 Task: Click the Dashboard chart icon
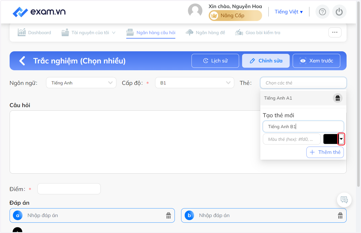click(x=22, y=32)
